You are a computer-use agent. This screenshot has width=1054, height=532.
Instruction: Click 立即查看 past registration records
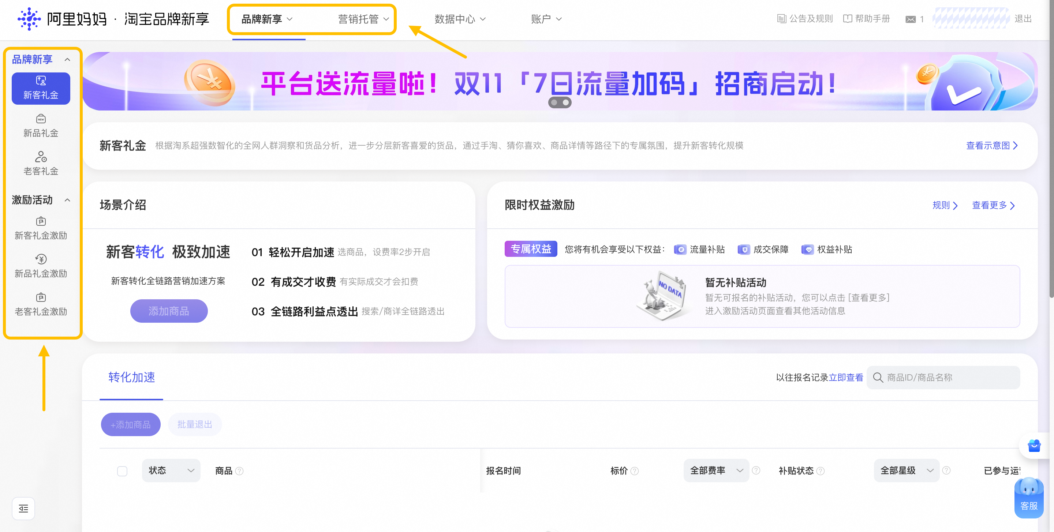tap(846, 378)
